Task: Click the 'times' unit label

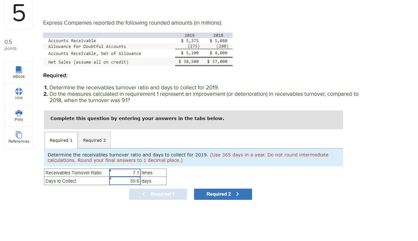Action: 147,173
